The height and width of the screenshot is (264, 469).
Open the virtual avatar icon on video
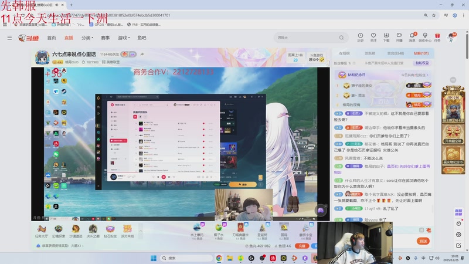click(x=321, y=210)
